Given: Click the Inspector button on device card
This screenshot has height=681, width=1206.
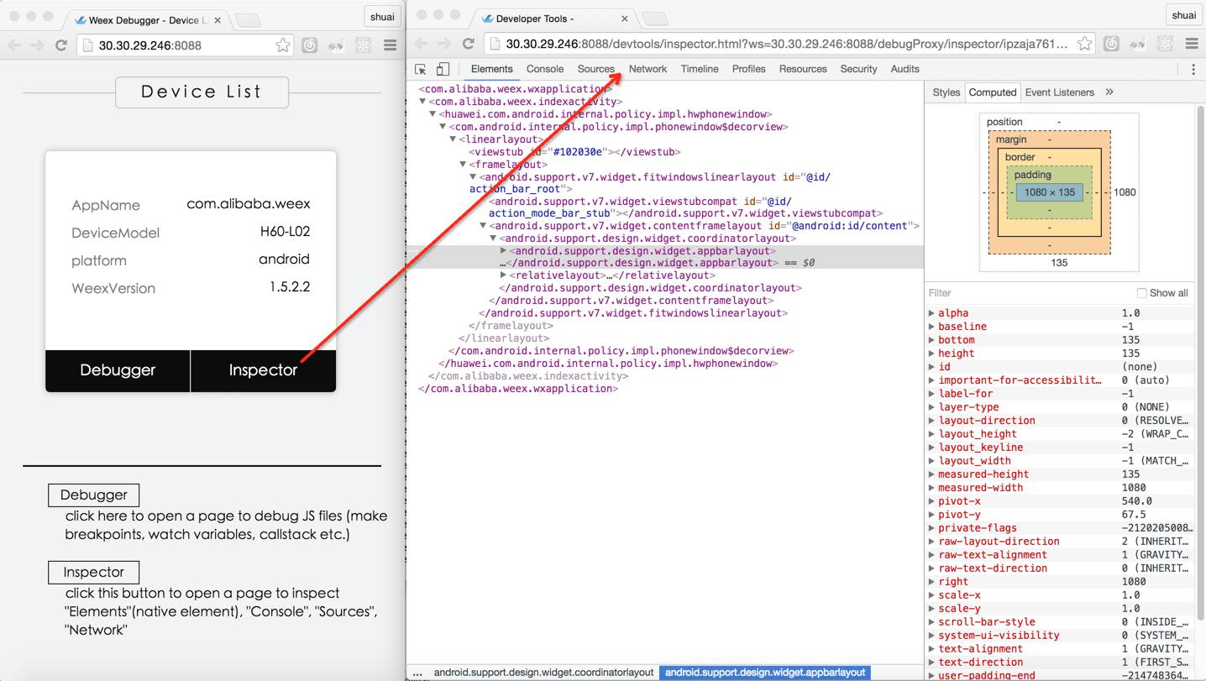Looking at the screenshot, I should [x=263, y=370].
